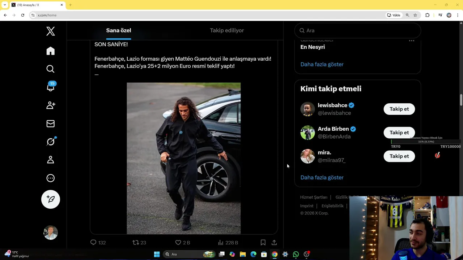The width and height of the screenshot is (463, 260).
Task: Open Imprint footer link
Action: (307, 206)
